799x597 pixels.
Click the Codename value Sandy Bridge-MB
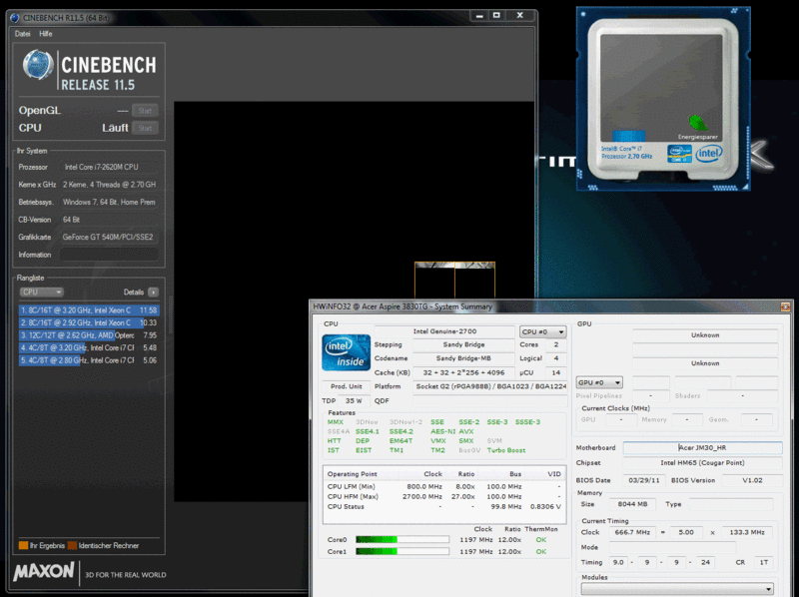coord(463,358)
